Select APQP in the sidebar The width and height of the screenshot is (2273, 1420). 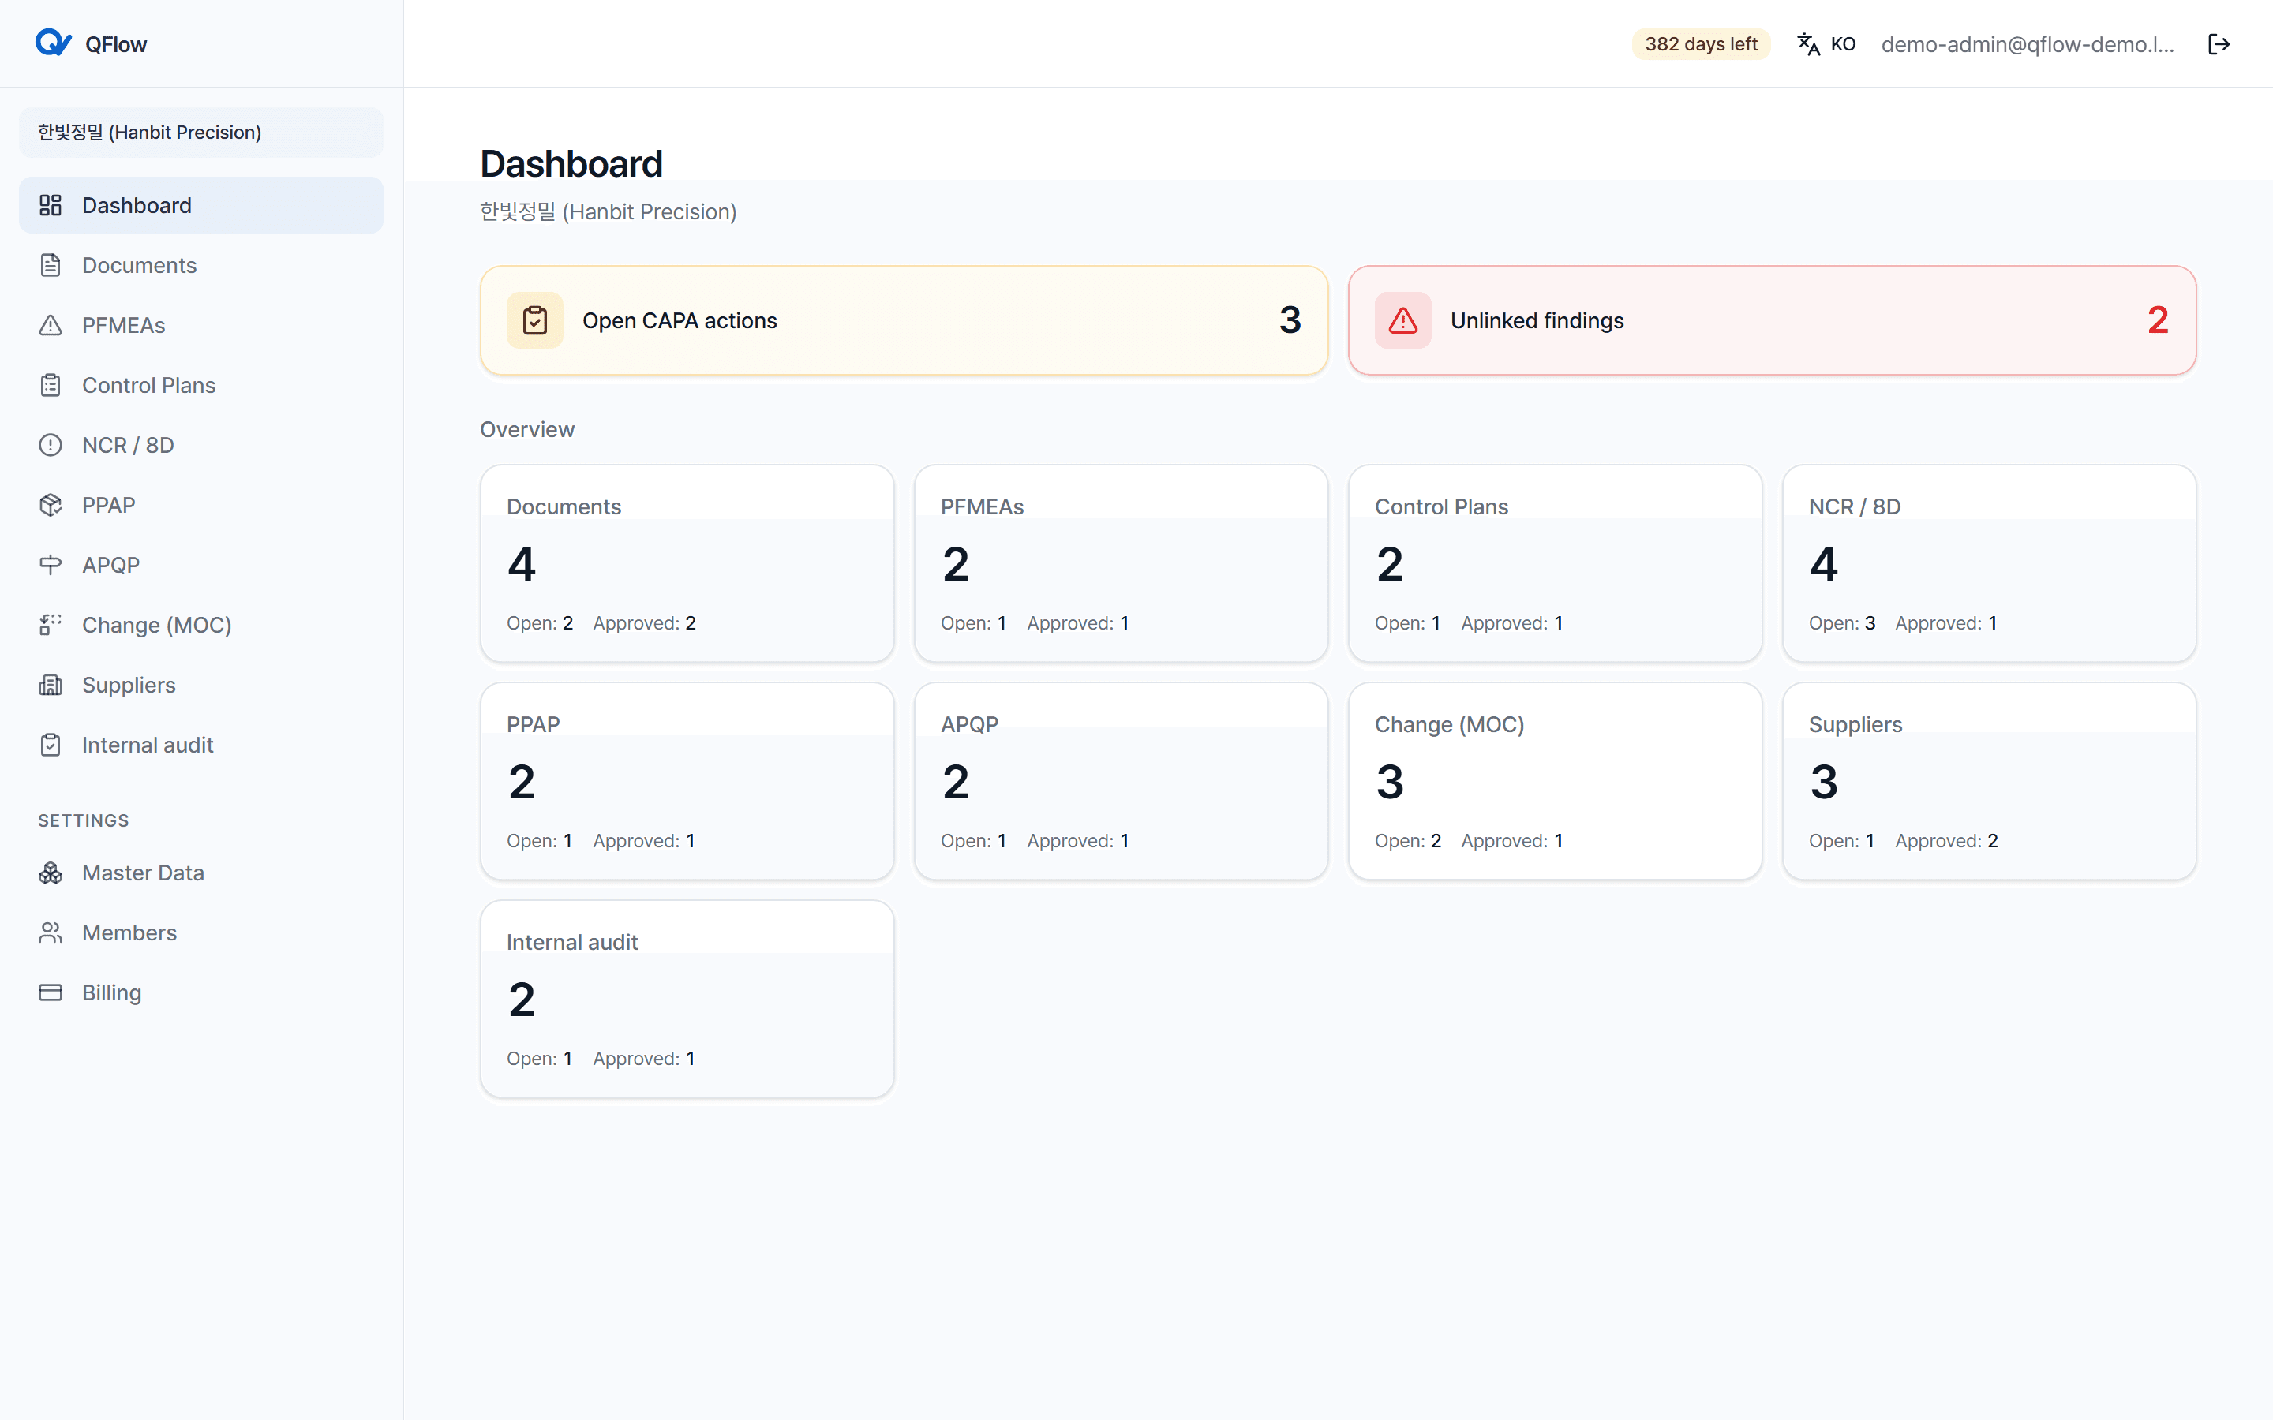point(201,566)
